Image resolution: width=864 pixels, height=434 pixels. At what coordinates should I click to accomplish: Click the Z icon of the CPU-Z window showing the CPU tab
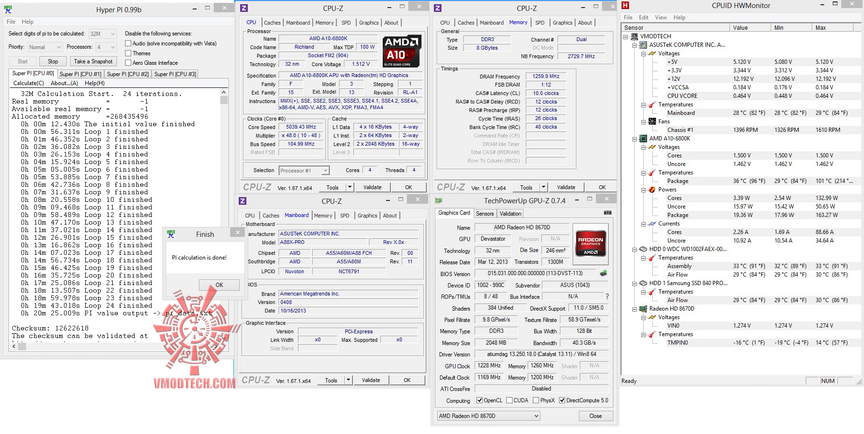[244, 8]
